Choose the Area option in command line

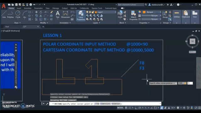tap(97, 104)
